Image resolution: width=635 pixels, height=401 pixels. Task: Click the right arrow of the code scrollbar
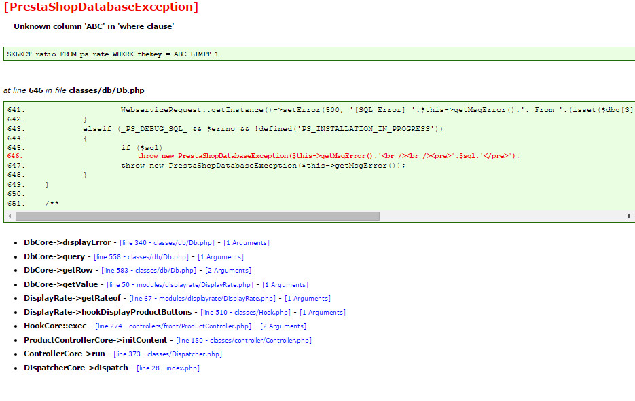tap(629, 216)
